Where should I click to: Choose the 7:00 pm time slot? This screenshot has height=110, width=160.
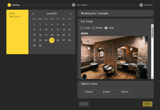click(x=124, y=92)
